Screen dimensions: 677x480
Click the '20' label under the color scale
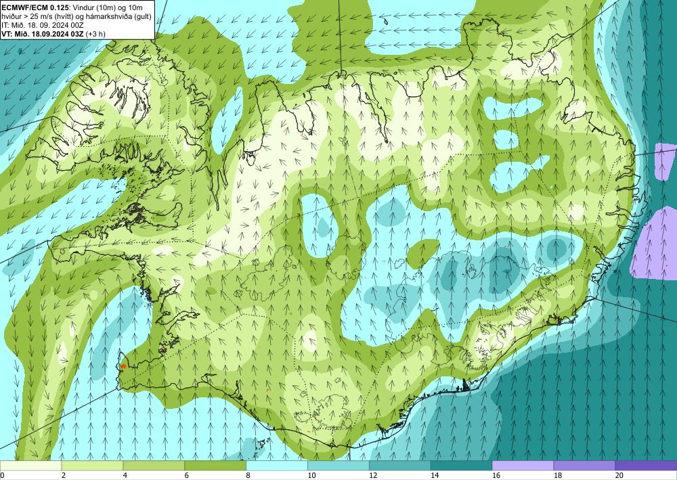click(619, 475)
